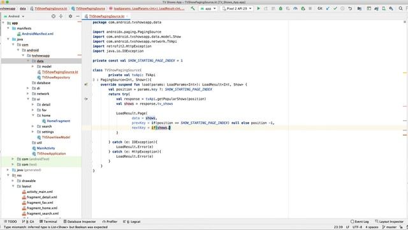Open the app run configuration dropdown
Viewport: 408px width, 230px height.
click(208, 8)
